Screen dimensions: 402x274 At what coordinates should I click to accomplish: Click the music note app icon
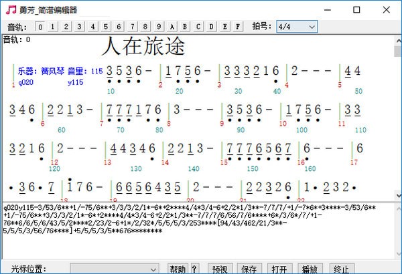pos(11,10)
